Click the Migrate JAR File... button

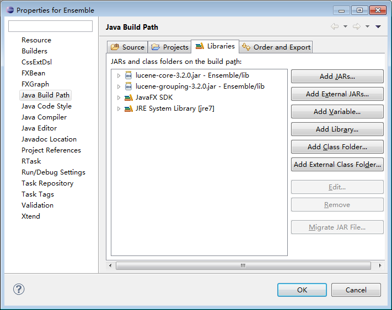click(337, 227)
